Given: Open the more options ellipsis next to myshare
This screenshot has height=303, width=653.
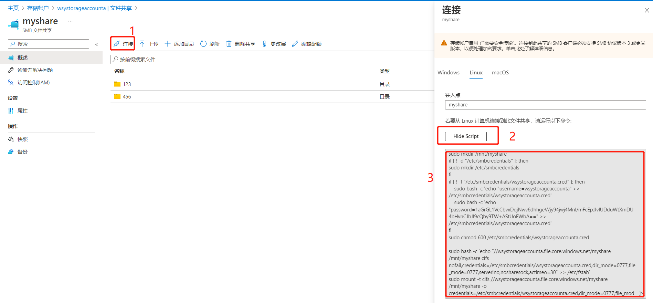Looking at the screenshot, I should point(70,21).
